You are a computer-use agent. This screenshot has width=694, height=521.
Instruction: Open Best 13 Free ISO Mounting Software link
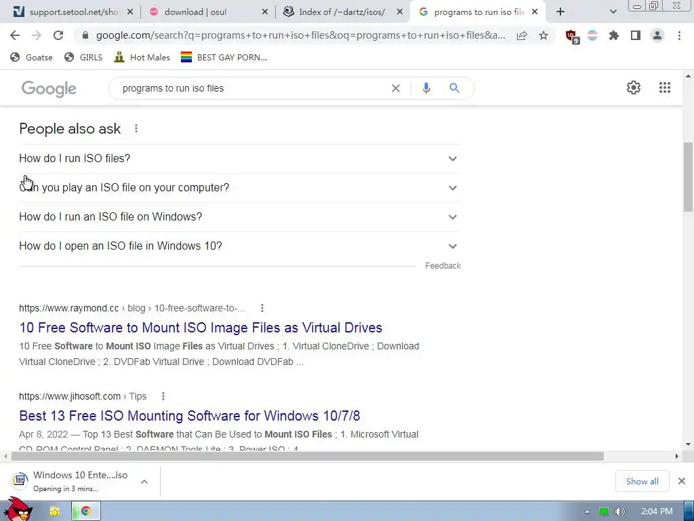(x=190, y=416)
